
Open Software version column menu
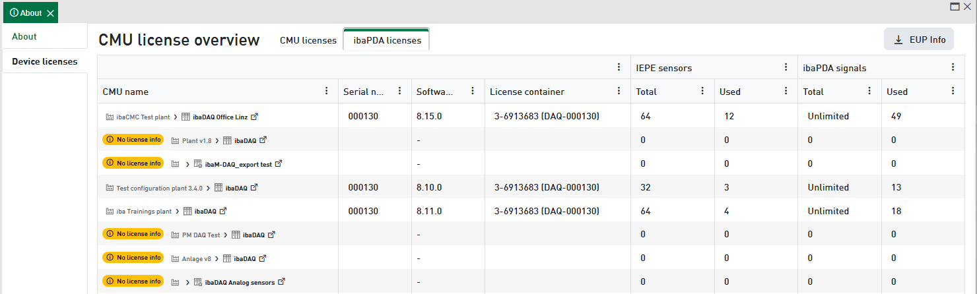472,91
